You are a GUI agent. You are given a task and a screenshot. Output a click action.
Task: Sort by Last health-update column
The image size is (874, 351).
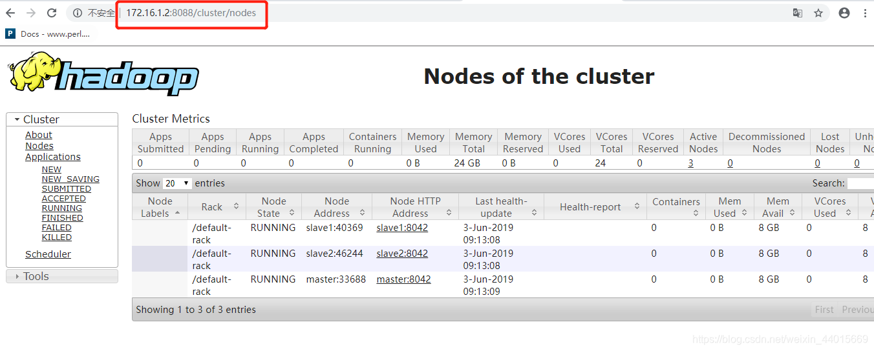(x=501, y=207)
